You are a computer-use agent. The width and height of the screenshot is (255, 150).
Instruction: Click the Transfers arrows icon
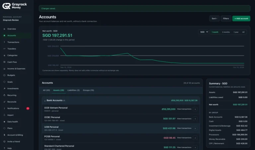click(x=4, y=49)
